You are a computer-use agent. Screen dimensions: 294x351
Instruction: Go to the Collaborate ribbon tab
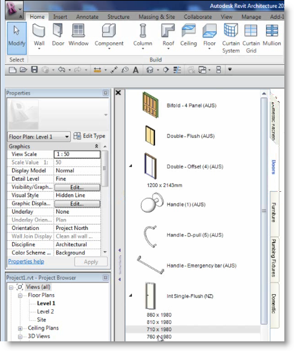coord(198,17)
